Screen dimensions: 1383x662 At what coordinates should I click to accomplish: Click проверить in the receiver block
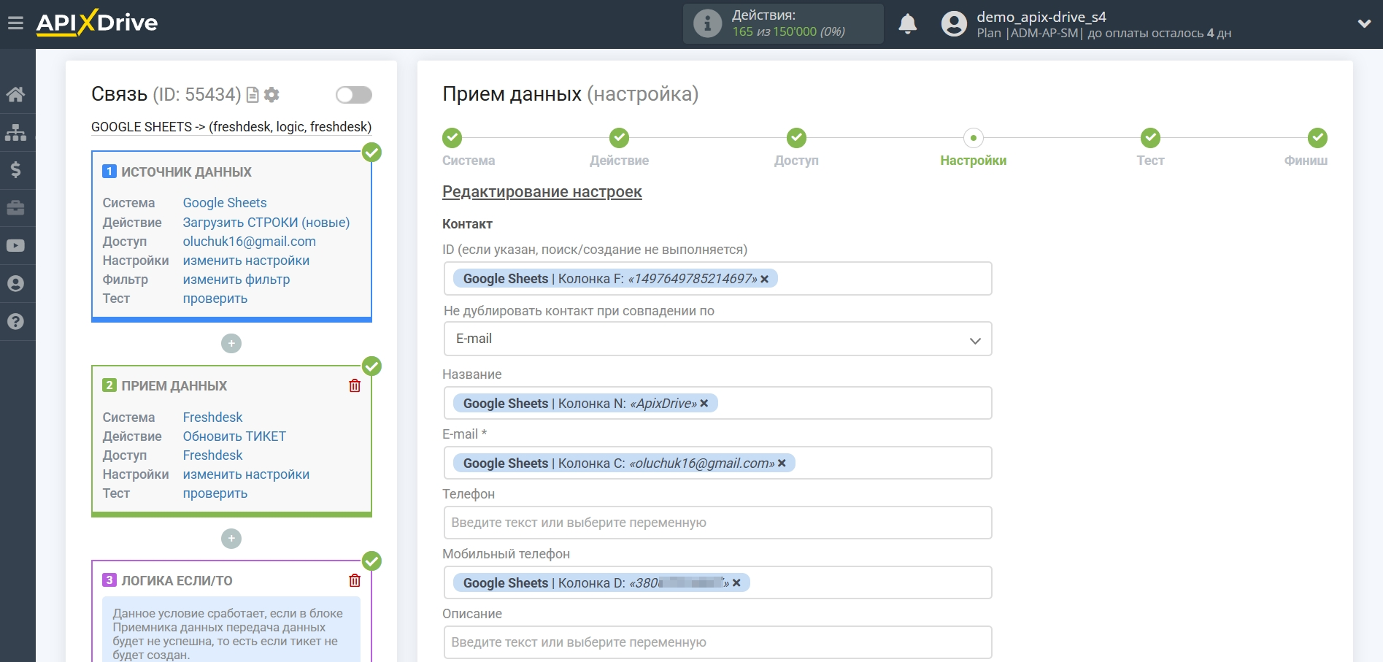click(215, 493)
